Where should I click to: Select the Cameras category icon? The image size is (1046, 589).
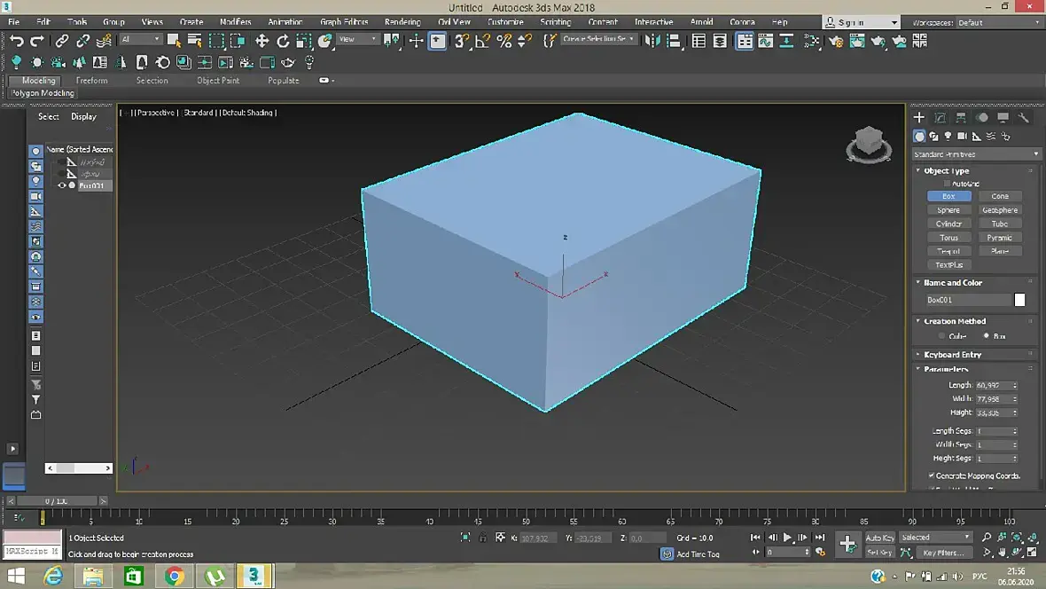[962, 137]
